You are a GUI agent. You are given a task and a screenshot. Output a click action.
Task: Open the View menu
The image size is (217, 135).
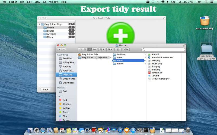pyautogui.click(x=37, y=2)
